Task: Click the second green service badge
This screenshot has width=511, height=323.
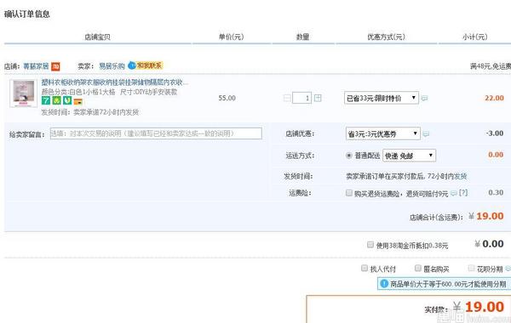Action: [x=57, y=100]
